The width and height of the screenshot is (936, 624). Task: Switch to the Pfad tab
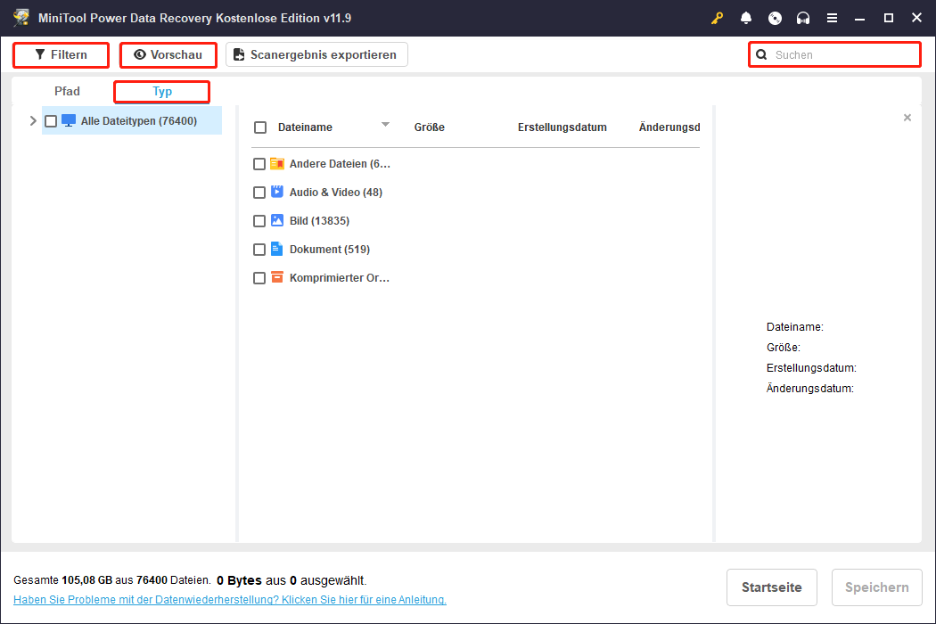click(67, 91)
